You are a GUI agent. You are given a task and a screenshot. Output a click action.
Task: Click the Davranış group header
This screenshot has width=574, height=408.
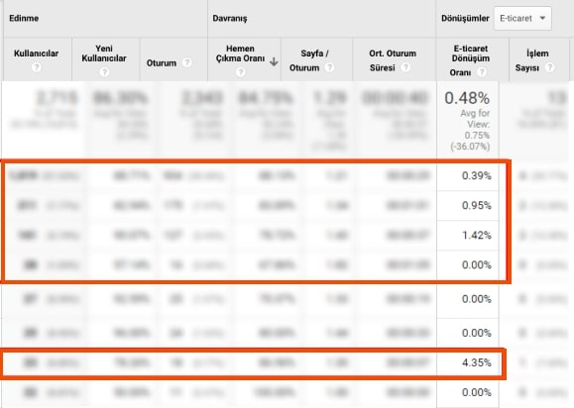pyautogui.click(x=230, y=18)
